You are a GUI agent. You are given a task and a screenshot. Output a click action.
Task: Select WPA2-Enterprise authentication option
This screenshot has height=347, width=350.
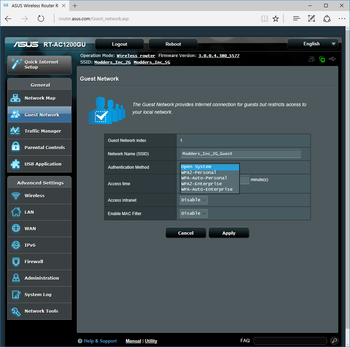click(210, 184)
